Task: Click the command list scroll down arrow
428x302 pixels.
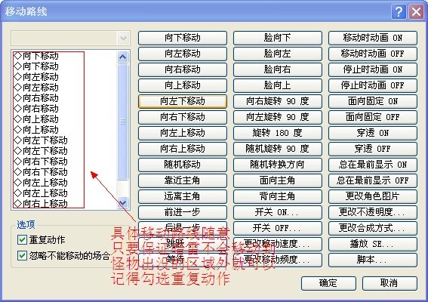Action: (x=122, y=203)
